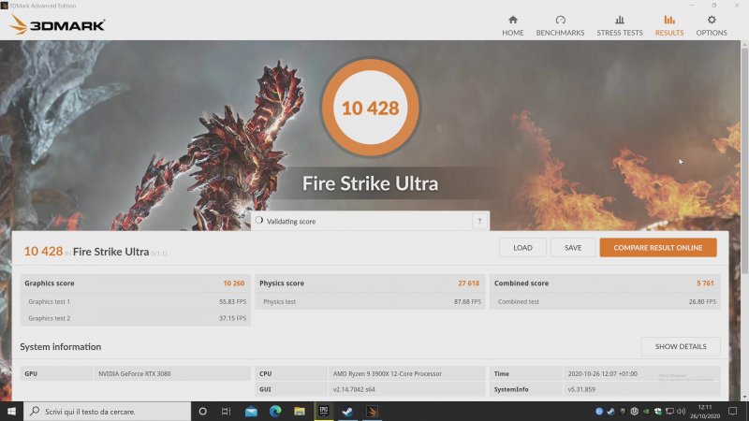Open the Benchmarks section
The image size is (749, 421).
[560, 26]
